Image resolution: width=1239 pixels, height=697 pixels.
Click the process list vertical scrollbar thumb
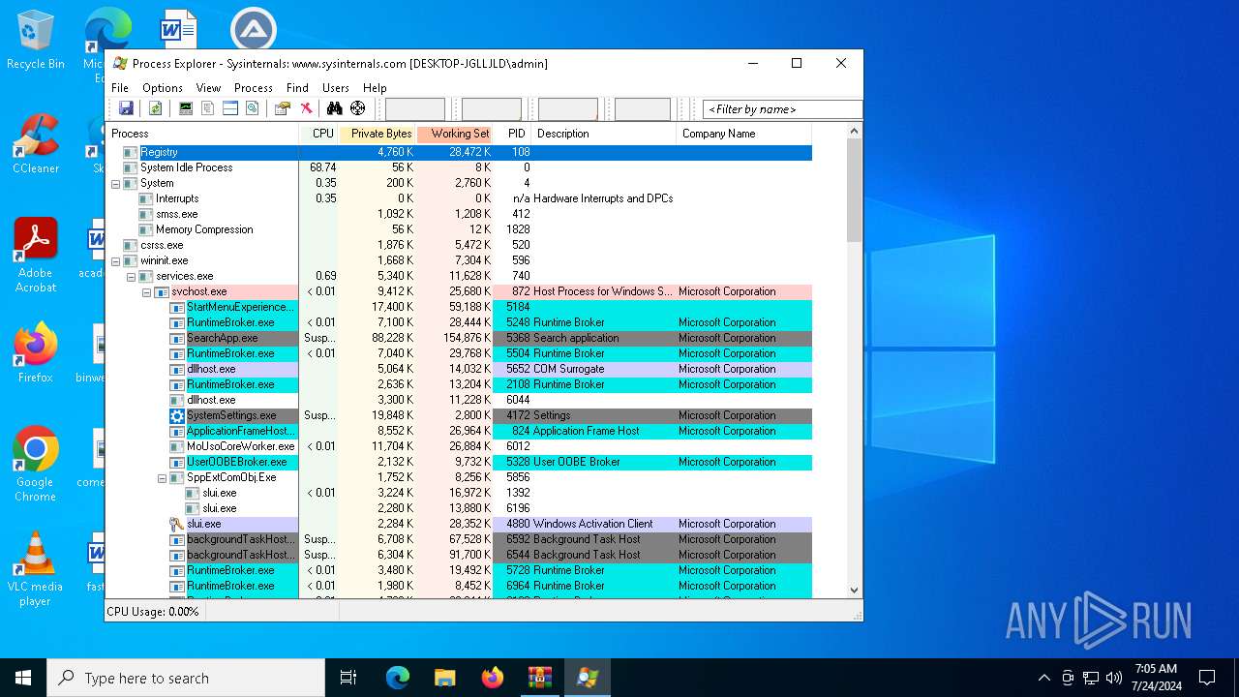tap(854, 191)
